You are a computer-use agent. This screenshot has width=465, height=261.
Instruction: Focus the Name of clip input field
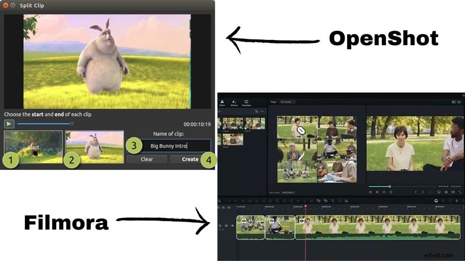pos(169,146)
